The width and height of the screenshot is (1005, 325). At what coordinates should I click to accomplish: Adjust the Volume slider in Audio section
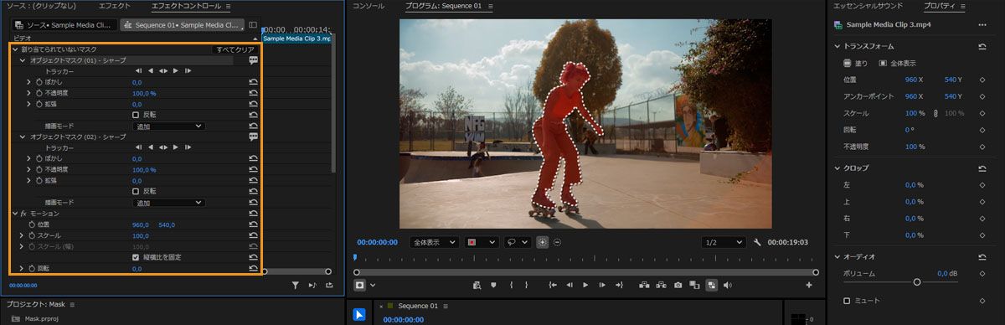pyautogui.click(x=917, y=281)
